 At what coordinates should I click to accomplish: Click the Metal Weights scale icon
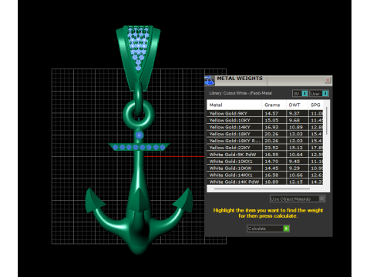point(210,81)
